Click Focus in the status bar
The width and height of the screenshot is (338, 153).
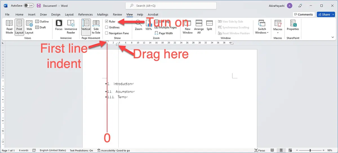coord(260,150)
